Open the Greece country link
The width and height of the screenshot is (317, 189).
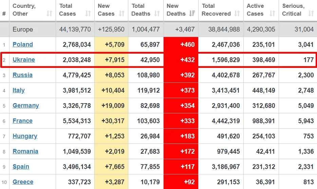coord(23,182)
